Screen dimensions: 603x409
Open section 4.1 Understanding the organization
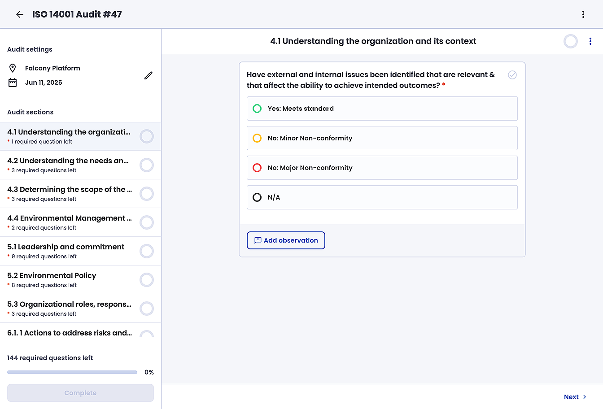click(80, 136)
